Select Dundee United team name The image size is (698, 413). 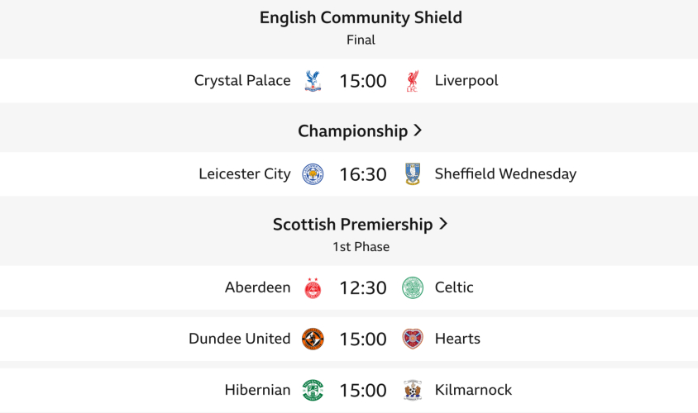click(x=240, y=339)
